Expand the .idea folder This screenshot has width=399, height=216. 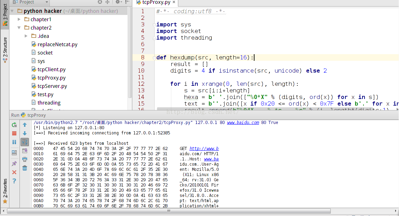click(26, 36)
